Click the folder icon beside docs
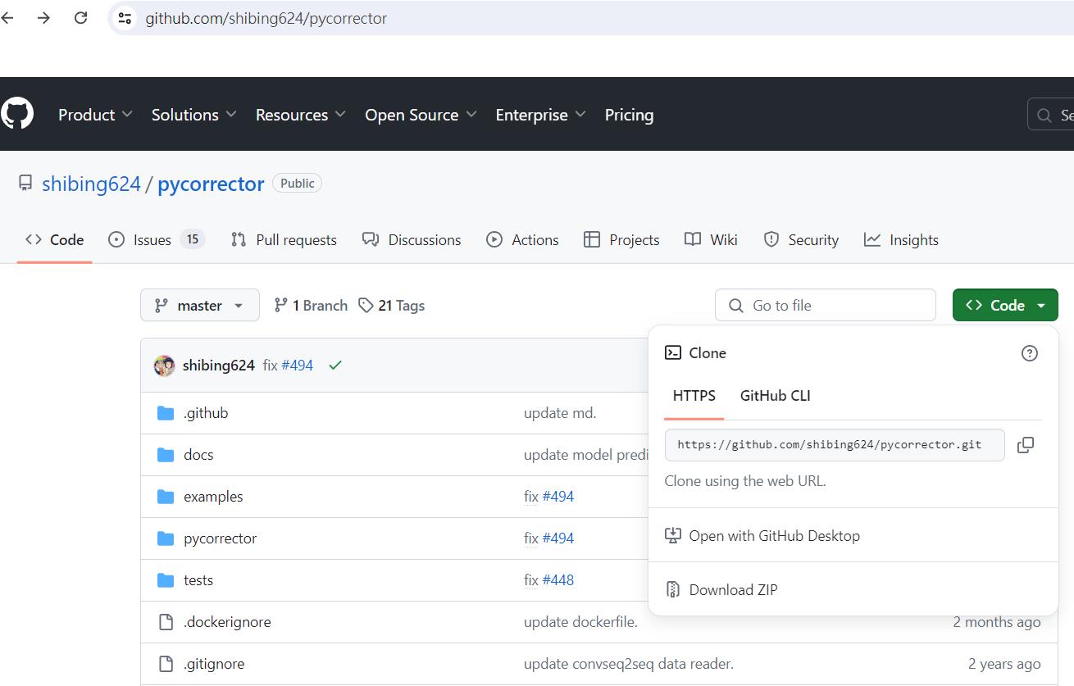1074x686 pixels. point(166,455)
